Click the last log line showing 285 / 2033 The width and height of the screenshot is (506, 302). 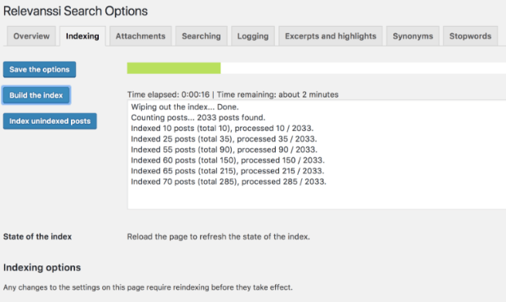229,182
